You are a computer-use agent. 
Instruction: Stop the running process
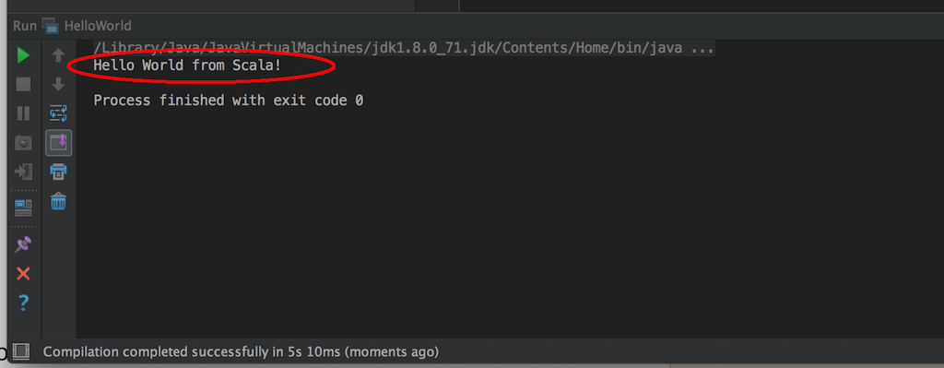(23, 84)
